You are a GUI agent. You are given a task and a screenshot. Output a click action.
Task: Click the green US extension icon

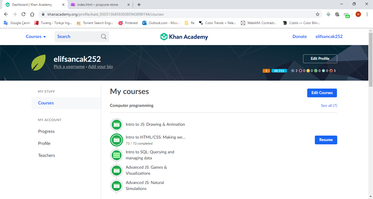point(347,15)
